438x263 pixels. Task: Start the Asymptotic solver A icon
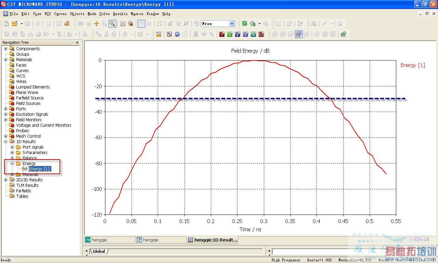(254, 34)
